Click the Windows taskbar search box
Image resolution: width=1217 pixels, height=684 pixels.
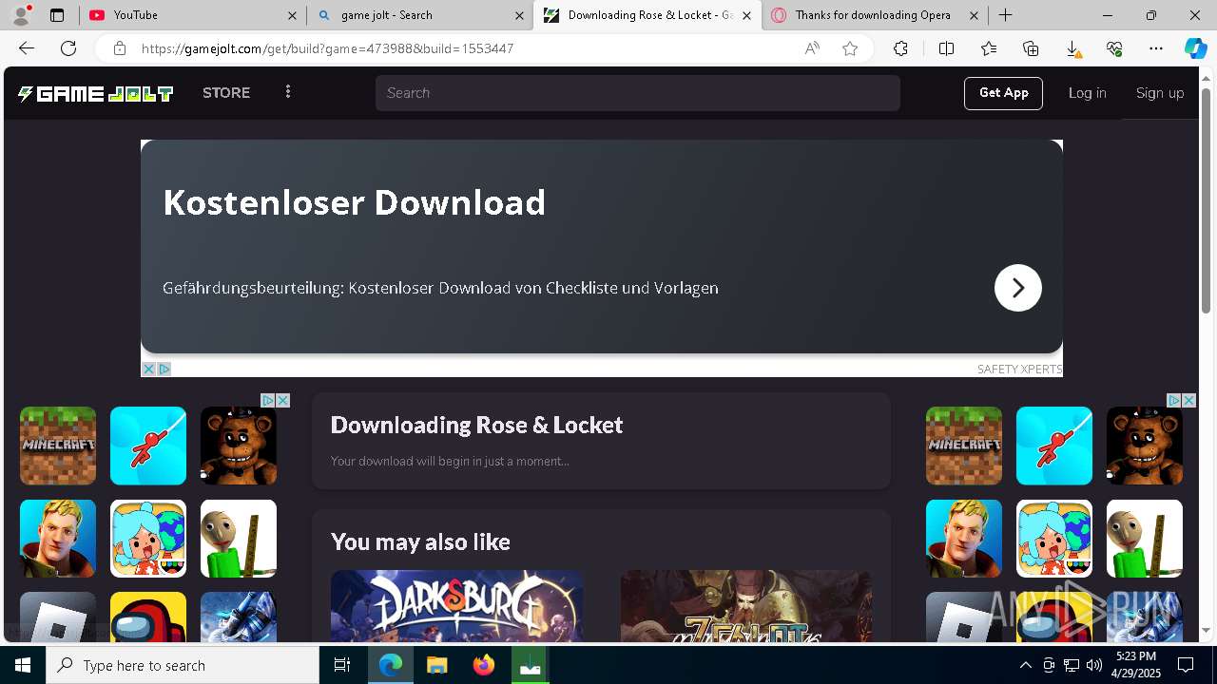pos(183,665)
